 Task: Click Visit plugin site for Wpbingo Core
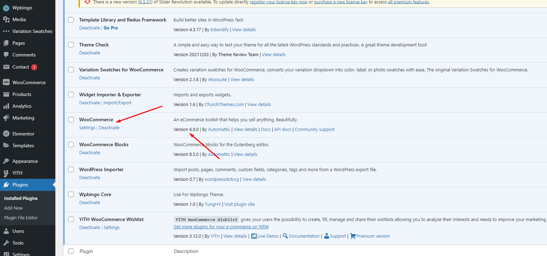[x=239, y=204]
